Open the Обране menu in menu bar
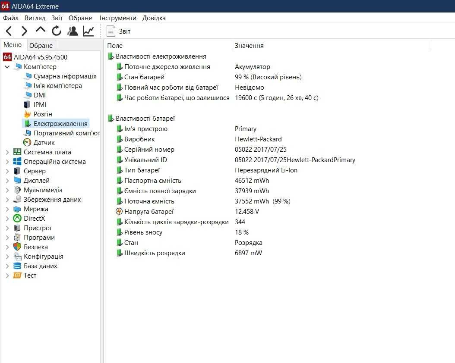 (80, 18)
